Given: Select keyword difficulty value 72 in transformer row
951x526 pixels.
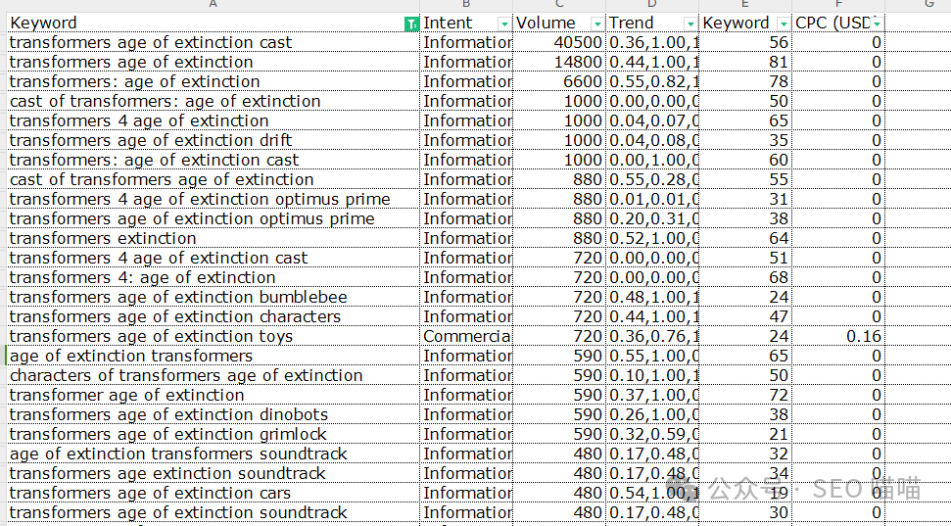Looking at the screenshot, I should 745,395.
